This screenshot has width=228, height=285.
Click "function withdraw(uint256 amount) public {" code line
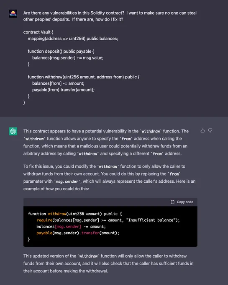[x=75, y=214]
